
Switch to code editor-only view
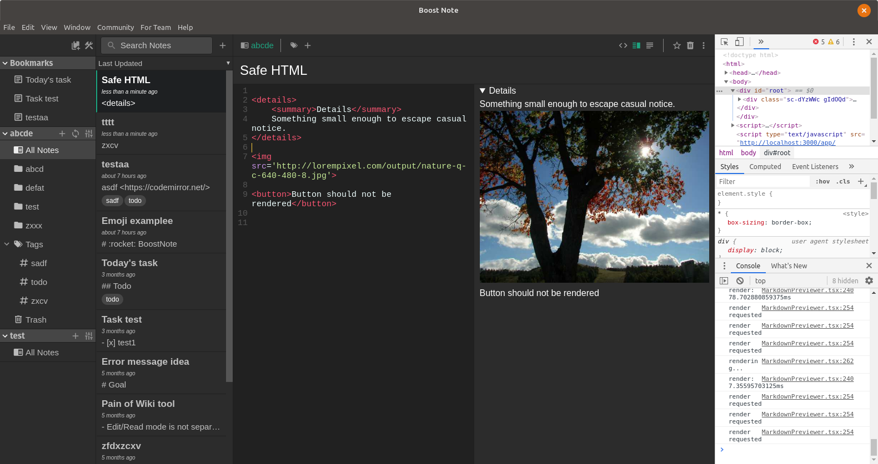[x=623, y=45]
